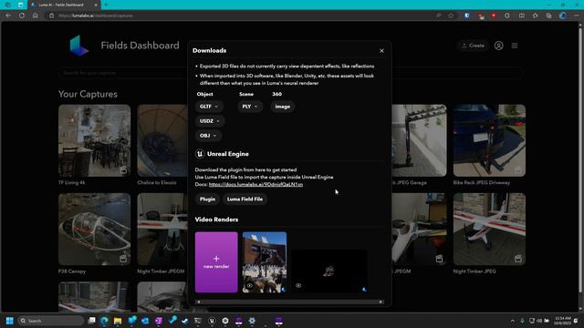The width and height of the screenshot is (584, 328).
Task: Click video icon on Night Timber JPEG thumbnail
Action: tap(518, 259)
